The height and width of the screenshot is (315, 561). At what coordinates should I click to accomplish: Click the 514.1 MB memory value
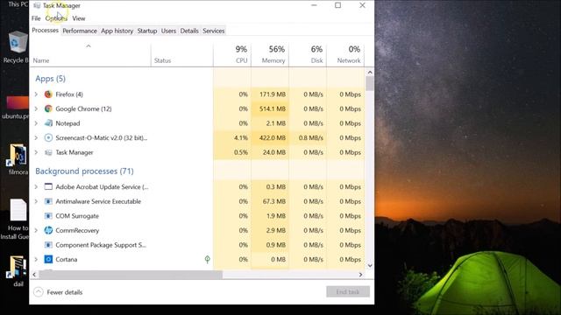point(273,108)
